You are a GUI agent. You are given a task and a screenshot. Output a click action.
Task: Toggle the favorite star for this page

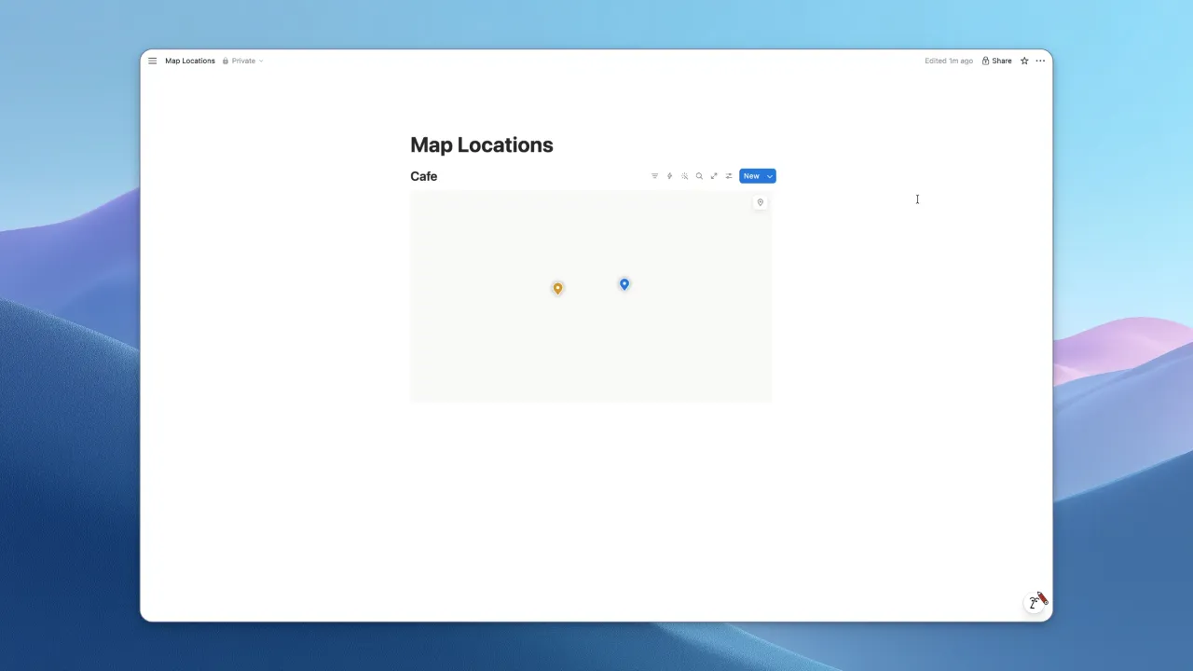pos(1024,61)
